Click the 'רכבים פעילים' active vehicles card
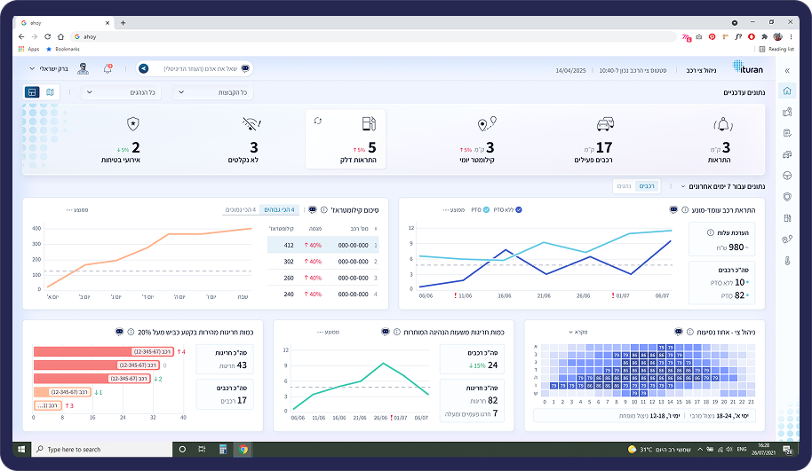 tap(603, 139)
